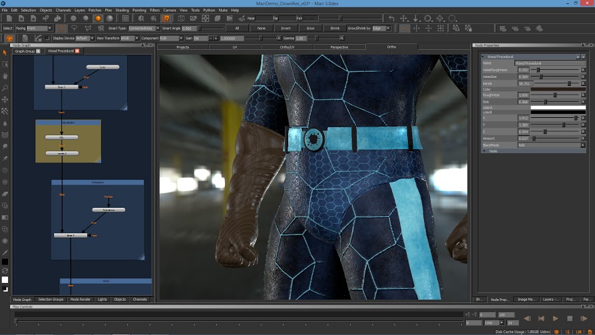Click the white foreground color swatch in toolbar
The height and width of the screenshot is (335, 595).
(x=5, y=280)
